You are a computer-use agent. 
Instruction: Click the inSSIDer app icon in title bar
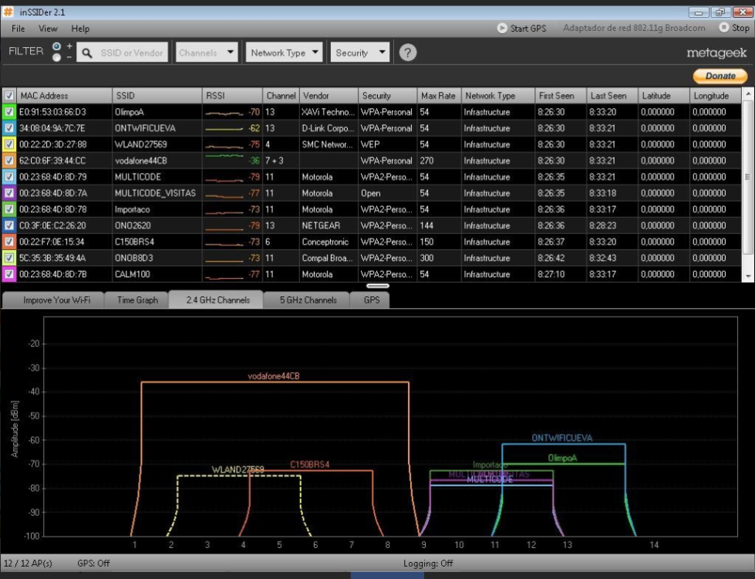coord(8,12)
